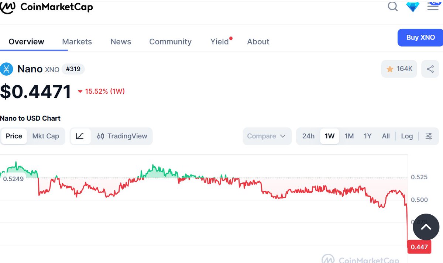
Task: Click the 0.5249 opening price label
Action: 13,179
